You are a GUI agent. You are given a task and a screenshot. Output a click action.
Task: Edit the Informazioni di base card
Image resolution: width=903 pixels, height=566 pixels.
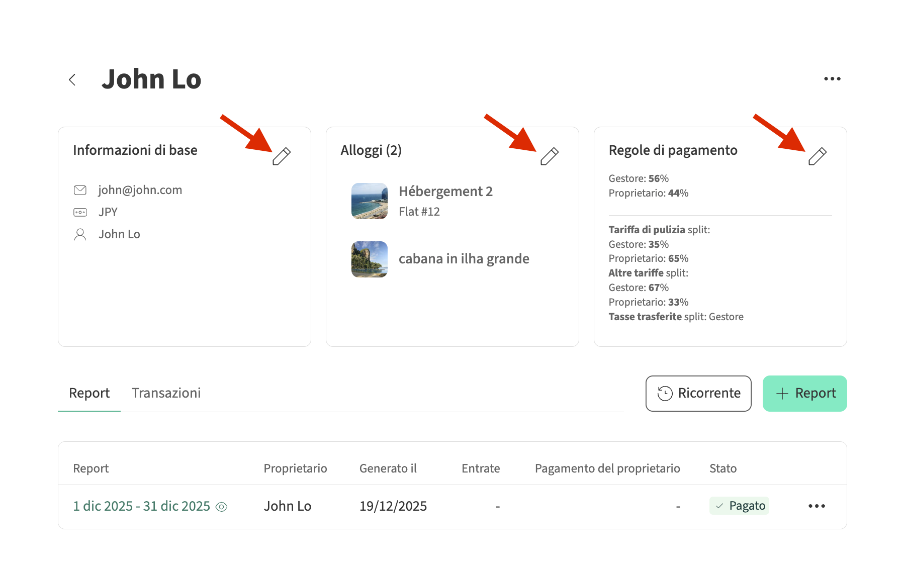(282, 156)
